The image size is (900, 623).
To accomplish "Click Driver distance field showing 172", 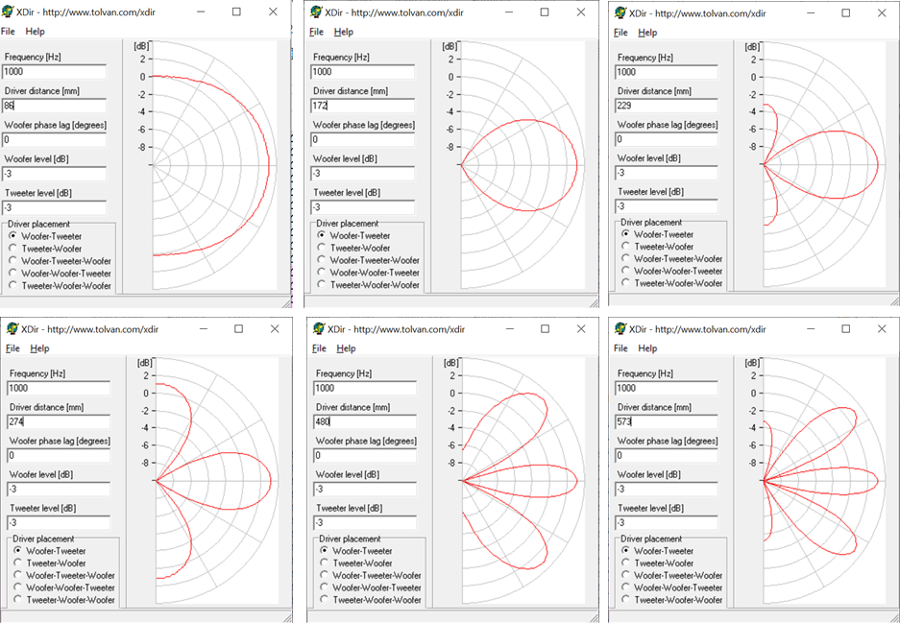I will point(363,106).
